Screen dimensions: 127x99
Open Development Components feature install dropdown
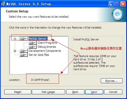24,51
